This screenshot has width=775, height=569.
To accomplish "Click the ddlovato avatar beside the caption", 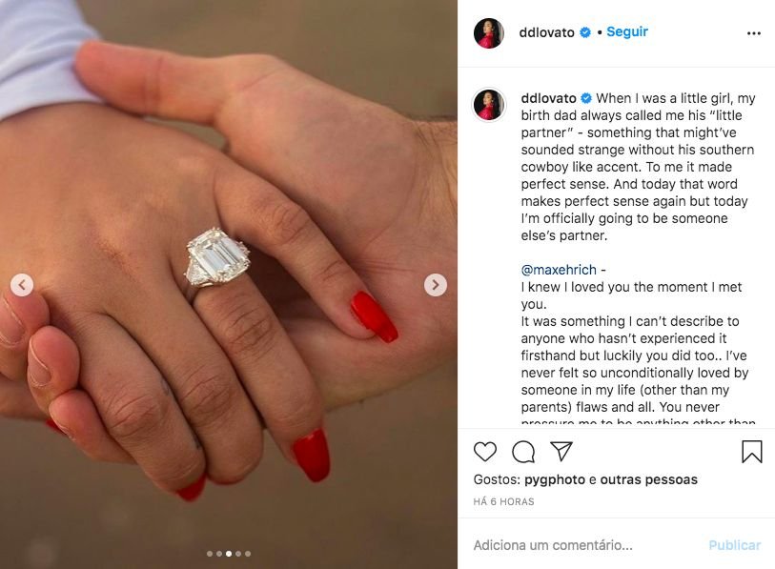I will coord(489,104).
